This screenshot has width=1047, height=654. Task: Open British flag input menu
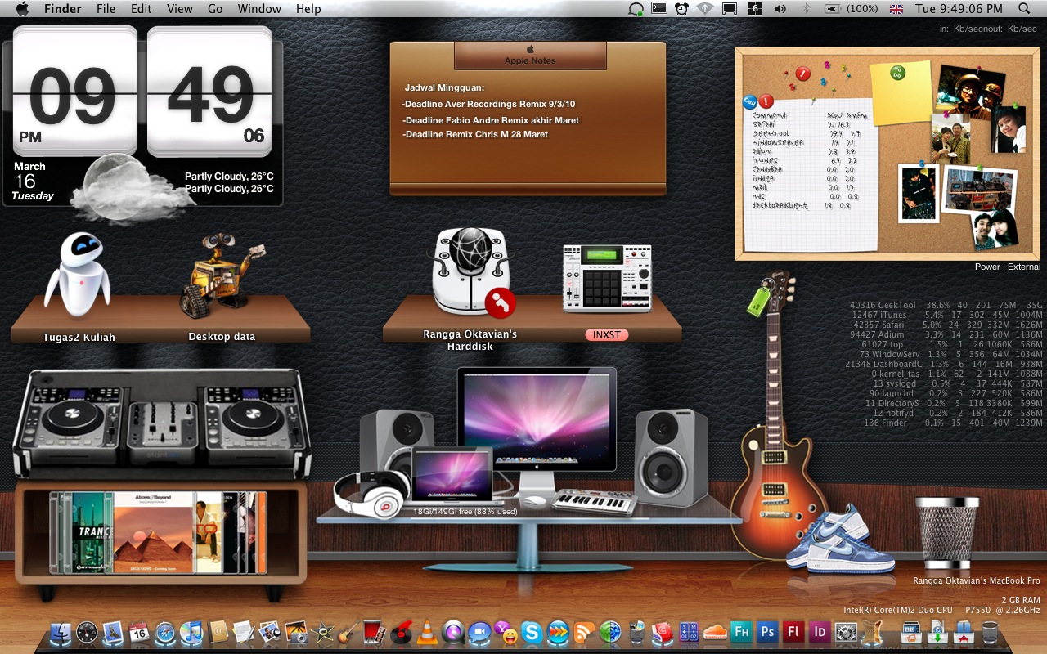pos(896,9)
